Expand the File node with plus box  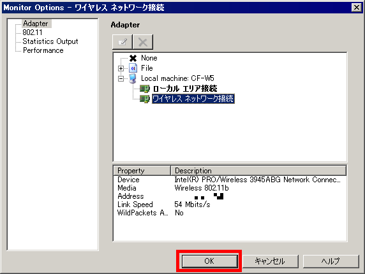(121, 69)
